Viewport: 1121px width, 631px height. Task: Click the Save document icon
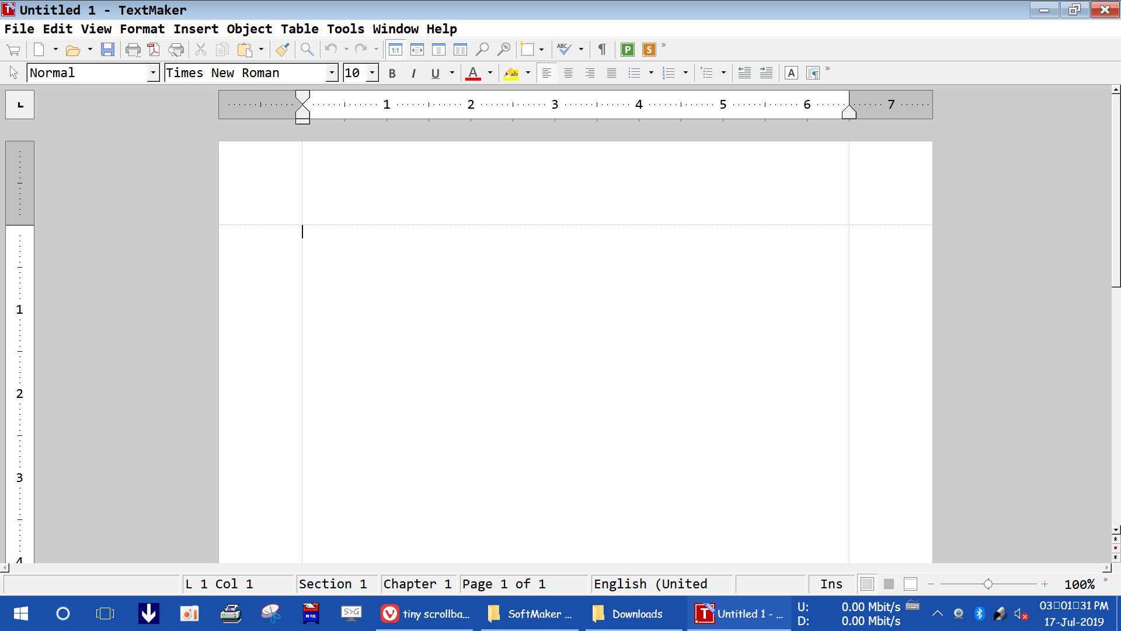[x=107, y=50]
